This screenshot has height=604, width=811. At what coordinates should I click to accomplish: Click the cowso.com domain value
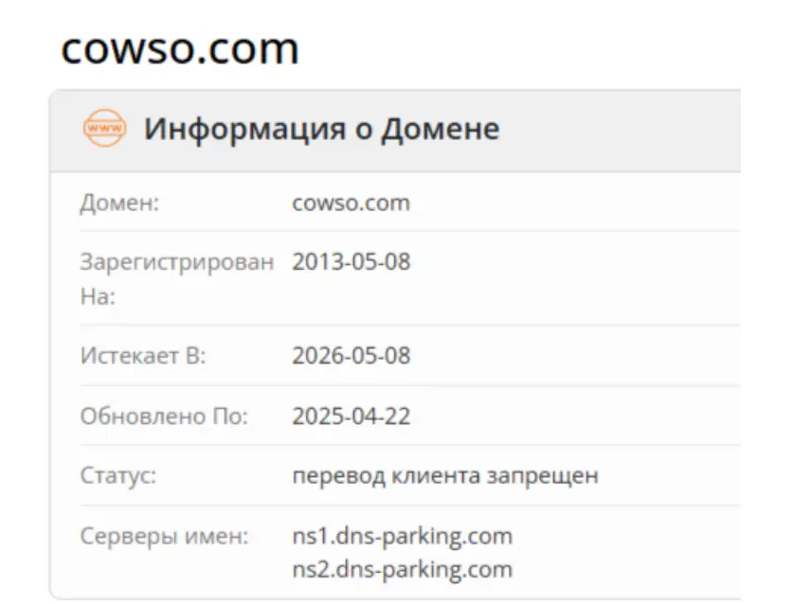(351, 202)
